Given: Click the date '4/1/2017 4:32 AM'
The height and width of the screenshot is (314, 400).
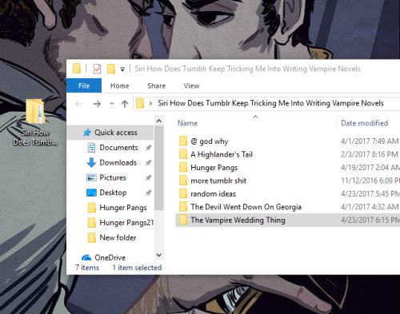Looking at the screenshot, I should point(370,207).
